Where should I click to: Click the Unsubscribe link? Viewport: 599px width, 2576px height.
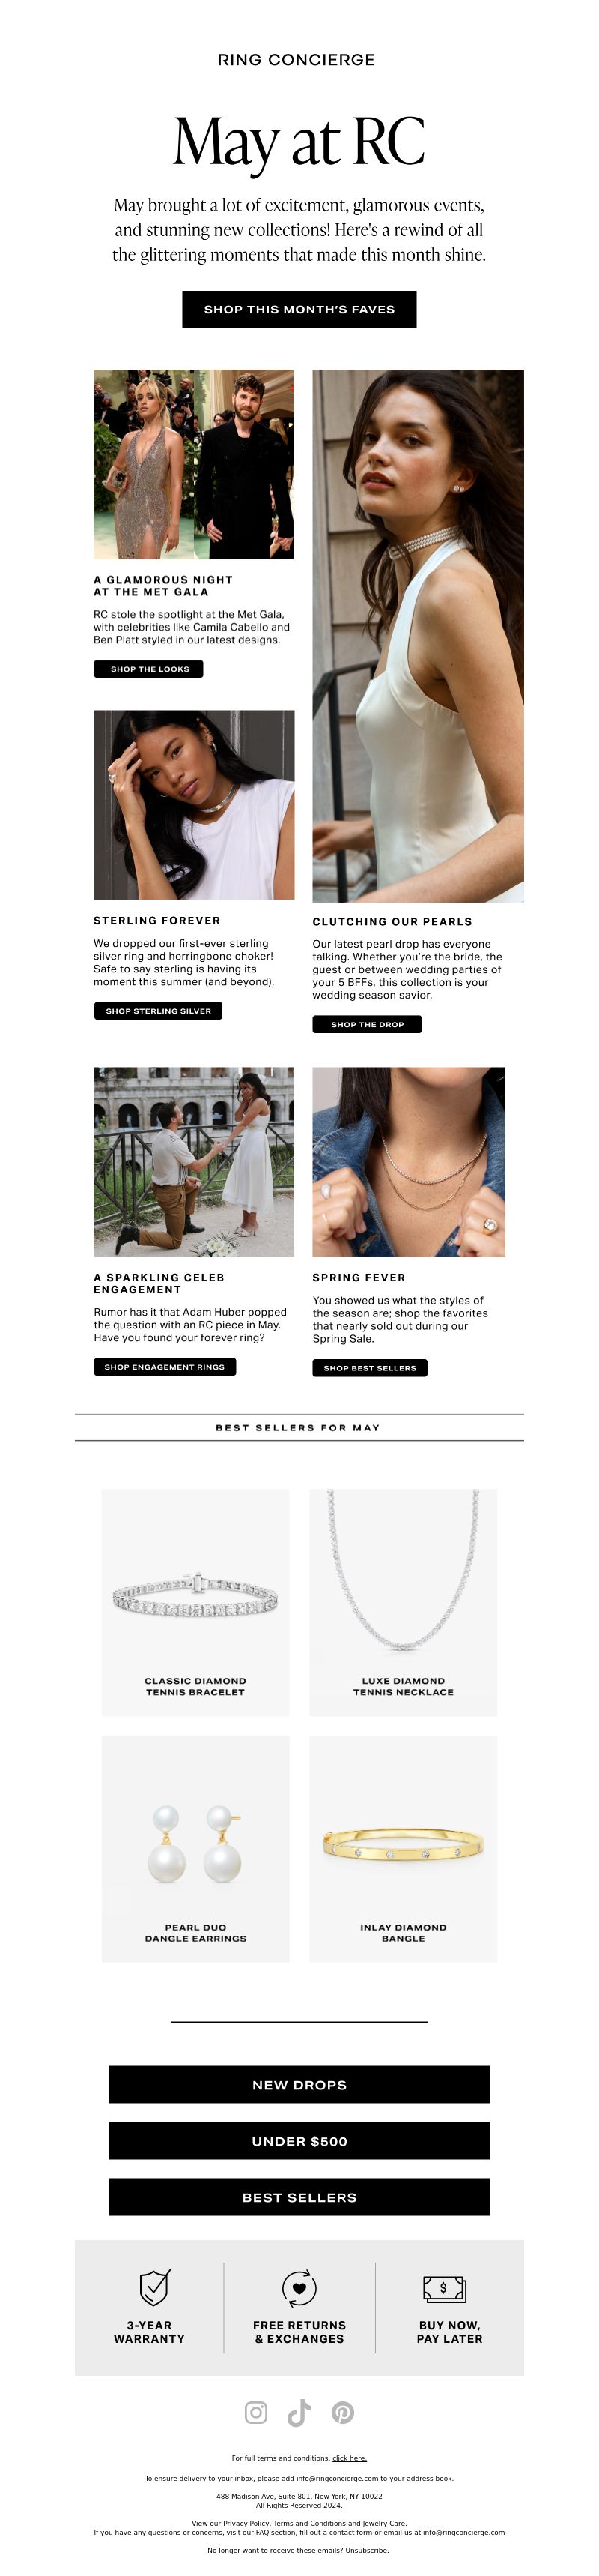tap(366, 2550)
